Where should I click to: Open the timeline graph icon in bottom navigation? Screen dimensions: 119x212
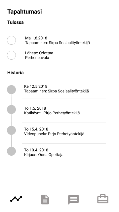point(16,199)
